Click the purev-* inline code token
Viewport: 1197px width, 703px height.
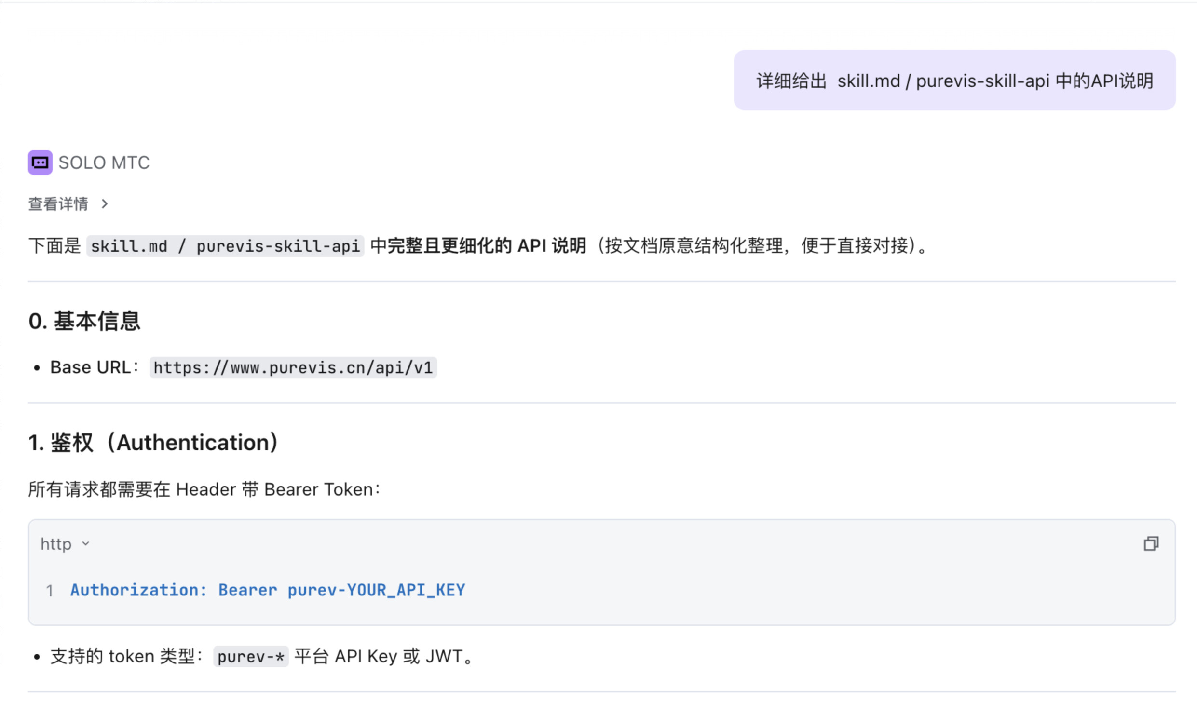point(251,657)
